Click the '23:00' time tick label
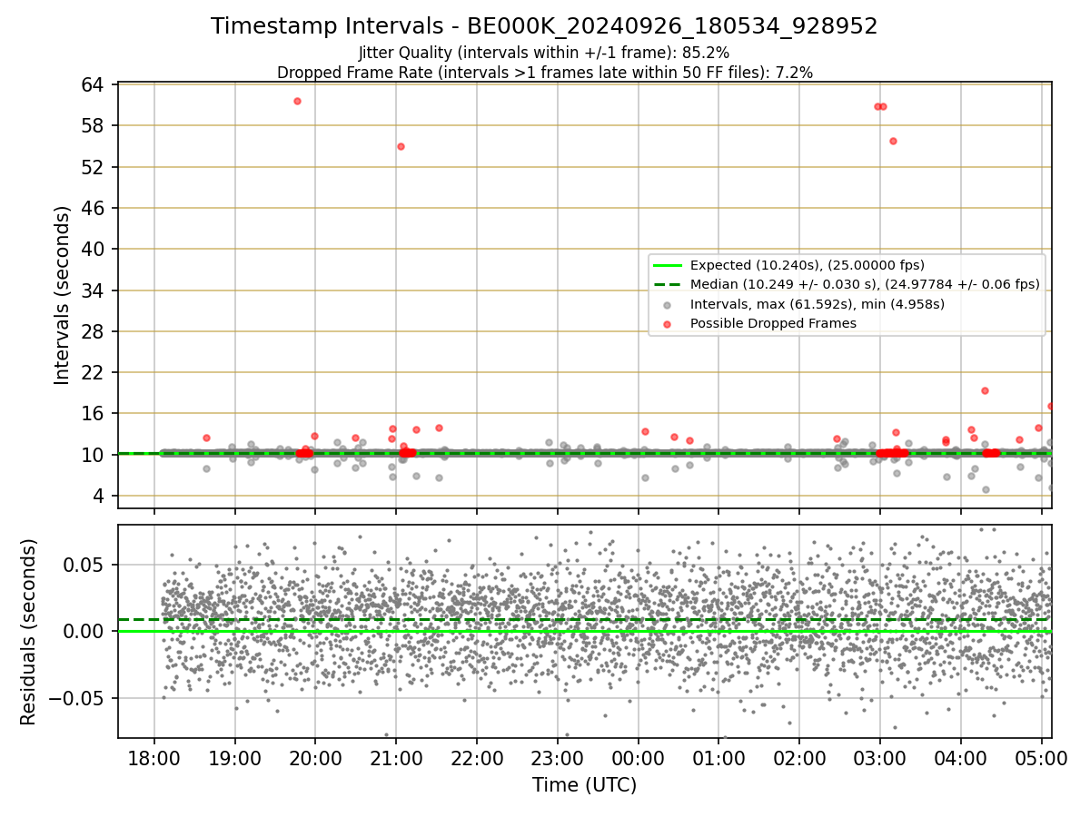Image resolution: width=1090 pixels, height=817 pixels. click(558, 757)
